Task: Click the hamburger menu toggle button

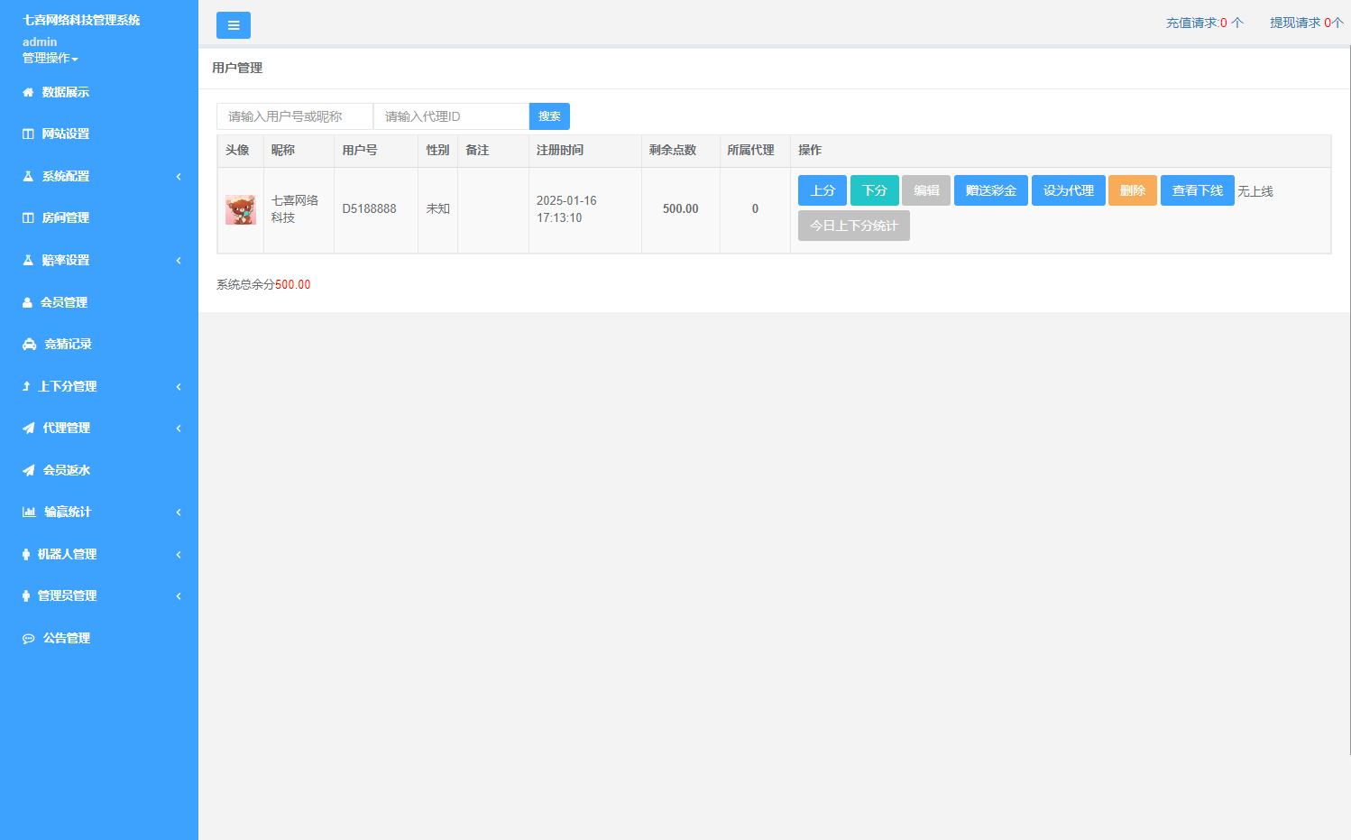Action: [x=233, y=25]
